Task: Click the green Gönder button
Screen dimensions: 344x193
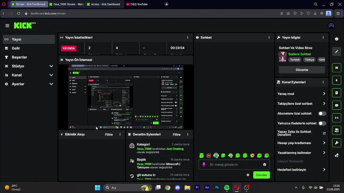Action: pyautogui.click(x=261, y=175)
